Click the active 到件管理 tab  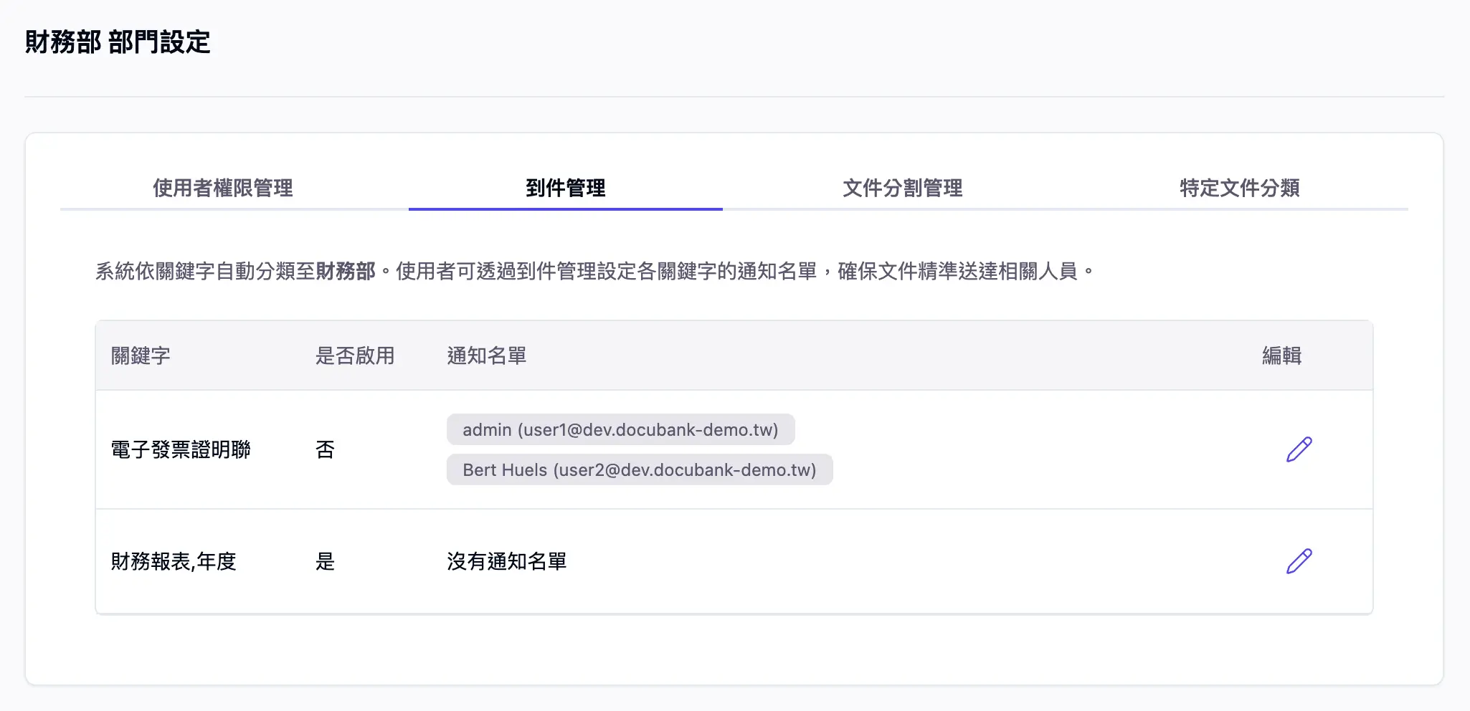point(566,189)
